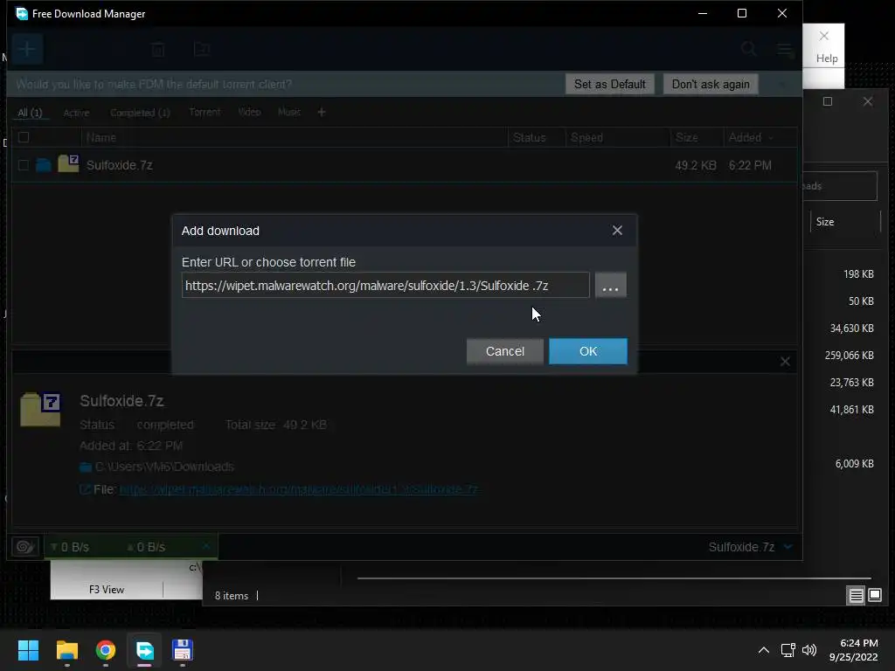Screen dimensions: 895x671
Task: Switch to the Active tab
Action: point(76,113)
